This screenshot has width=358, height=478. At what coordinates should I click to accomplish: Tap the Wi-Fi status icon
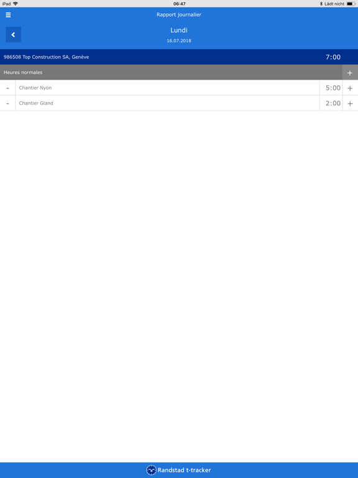[16, 4]
